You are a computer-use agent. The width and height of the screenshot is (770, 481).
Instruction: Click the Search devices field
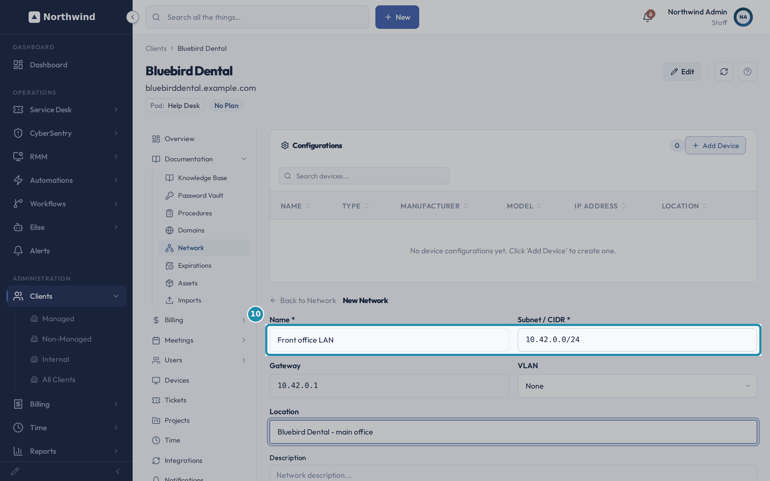coord(364,176)
